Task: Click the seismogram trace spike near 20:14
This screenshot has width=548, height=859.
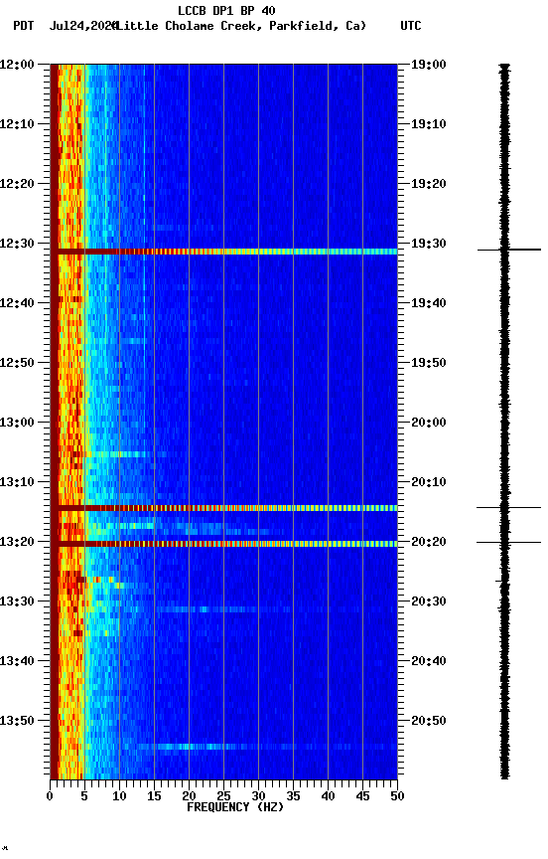Action: pos(508,508)
